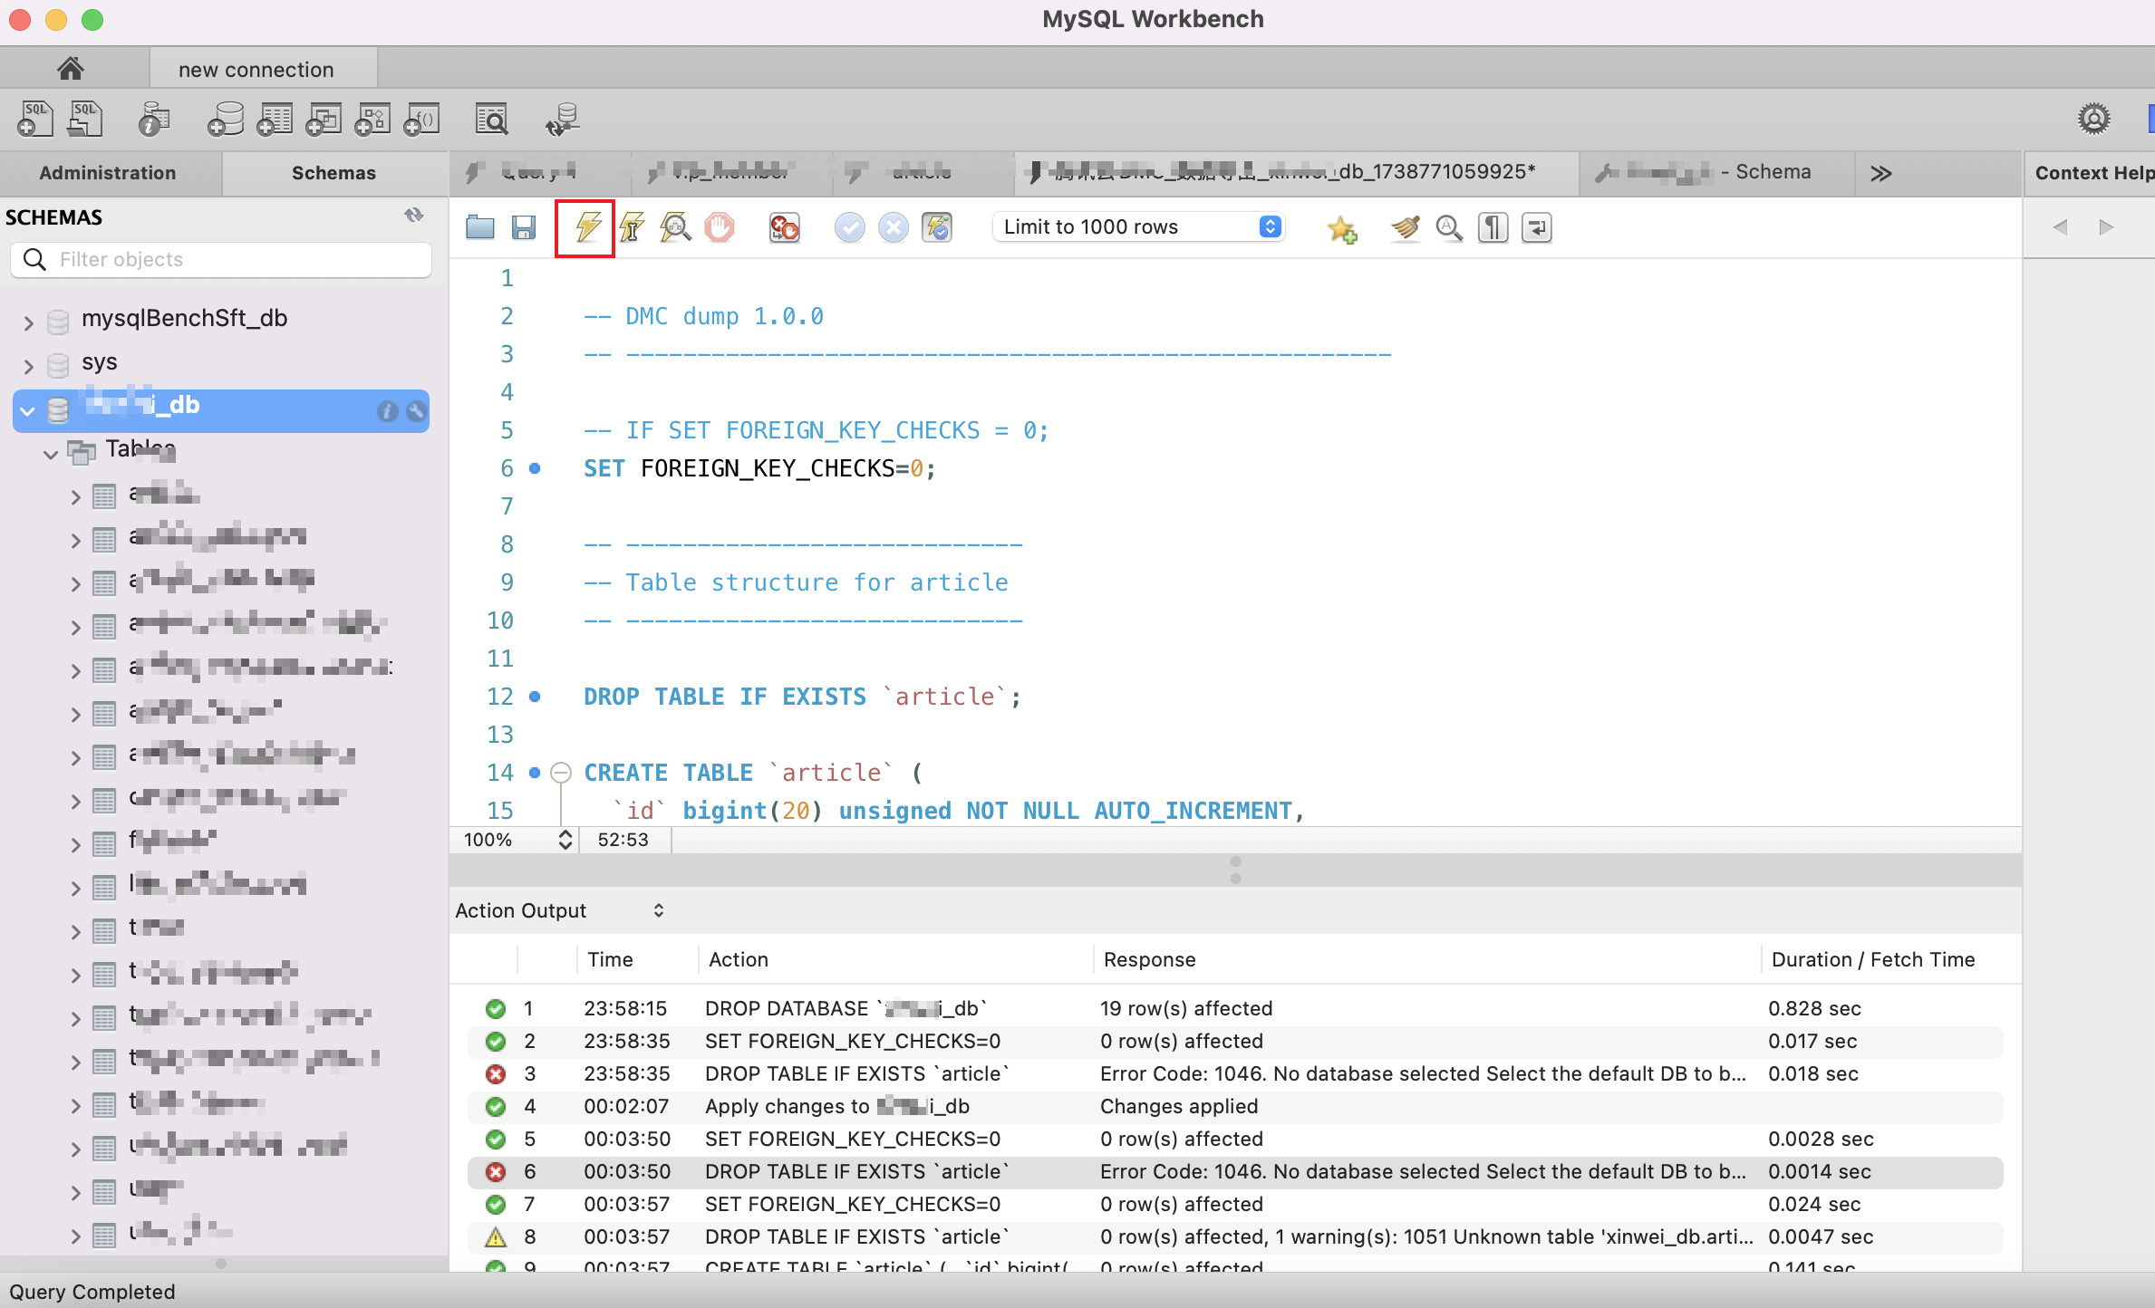Click the Filter objects search field

220,259
